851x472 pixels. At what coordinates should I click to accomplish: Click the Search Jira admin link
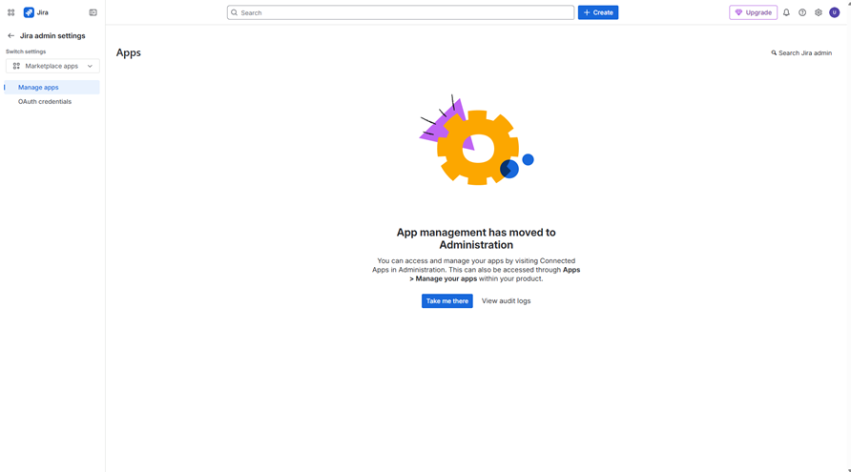tap(801, 53)
